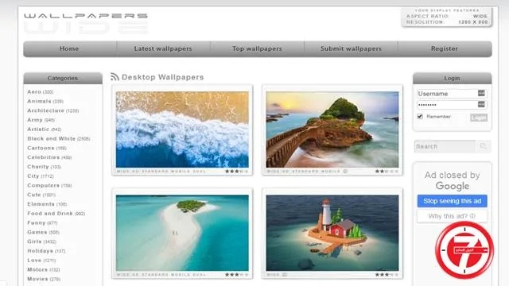The width and height of the screenshot is (509, 286).
Task: Click into the Search box
Action: 445,146
